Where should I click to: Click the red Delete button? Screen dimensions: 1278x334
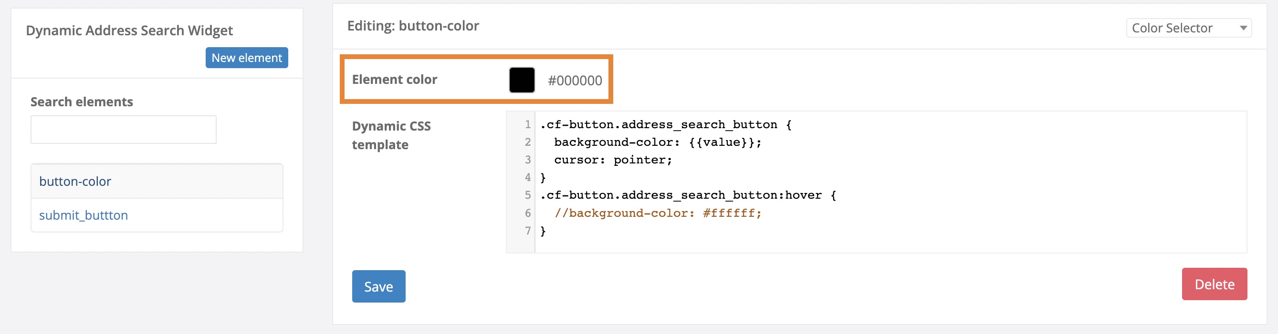[1214, 284]
